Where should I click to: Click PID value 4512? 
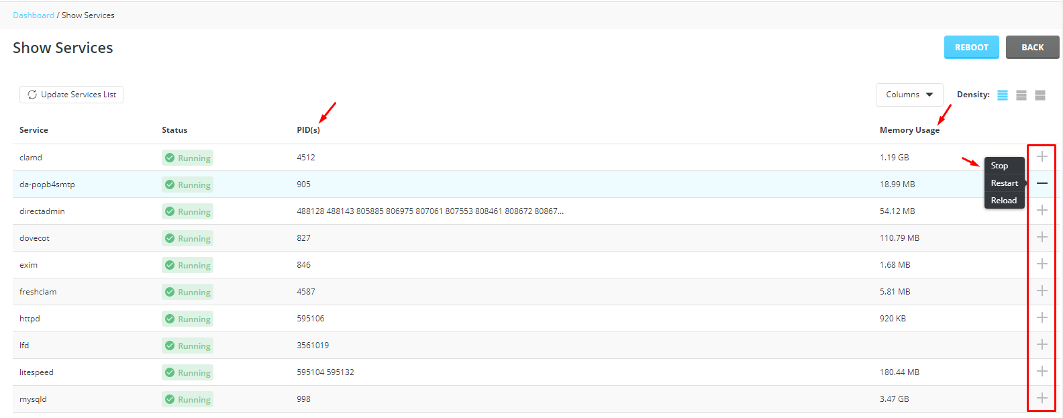click(306, 158)
